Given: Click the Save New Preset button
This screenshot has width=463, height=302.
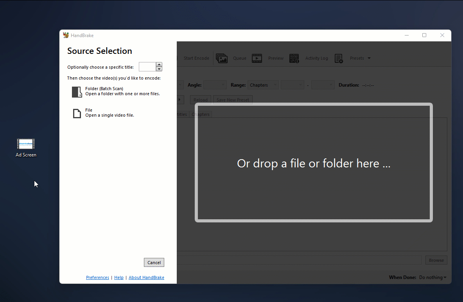Looking at the screenshot, I should pyautogui.click(x=233, y=100).
